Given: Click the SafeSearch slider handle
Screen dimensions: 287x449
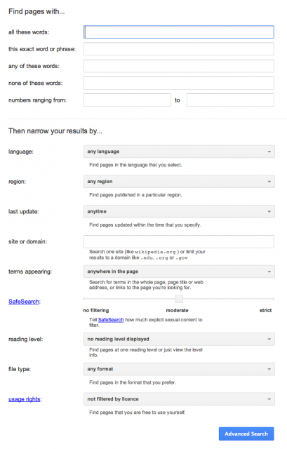Looking at the screenshot, I should [179, 299].
